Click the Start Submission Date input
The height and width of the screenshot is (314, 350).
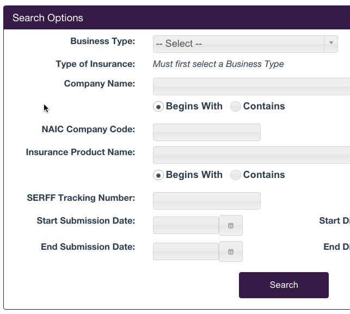point(186,225)
